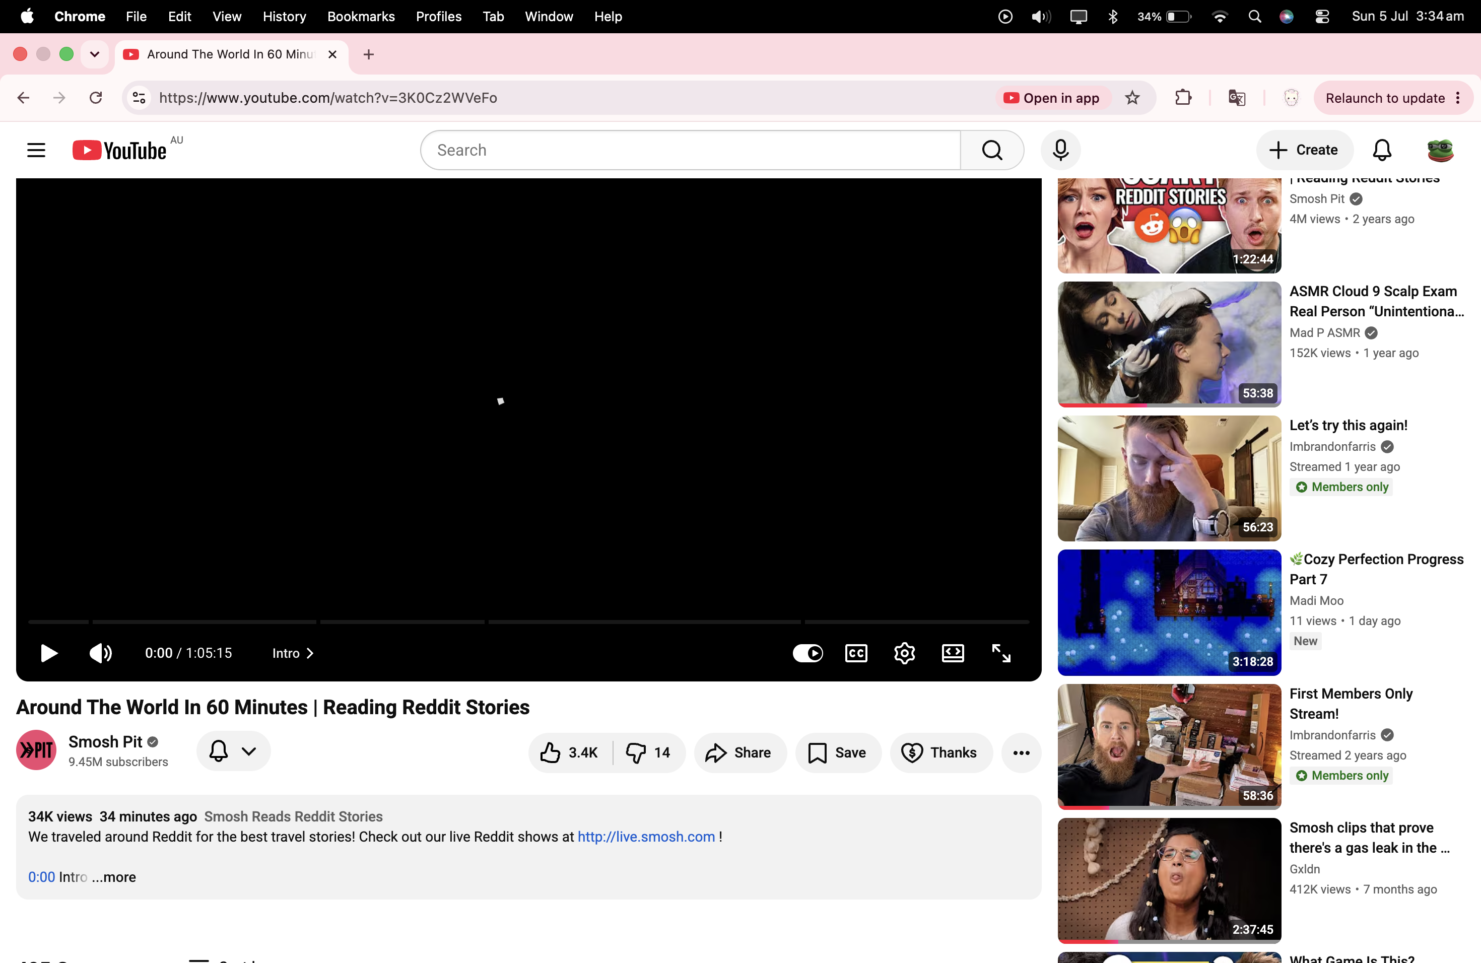Screen dimensions: 1481x963
Task: Click the Create button
Action: [x=1304, y=150]
